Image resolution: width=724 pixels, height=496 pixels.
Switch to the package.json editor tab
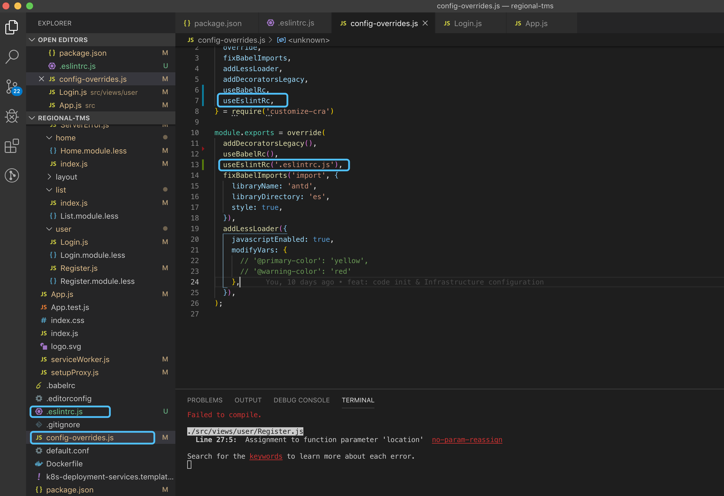coord(217,23)
